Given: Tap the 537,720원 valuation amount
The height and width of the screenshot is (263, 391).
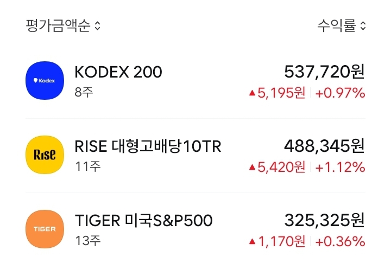Looking at the screenshot, I should click(x=324, y=71).
